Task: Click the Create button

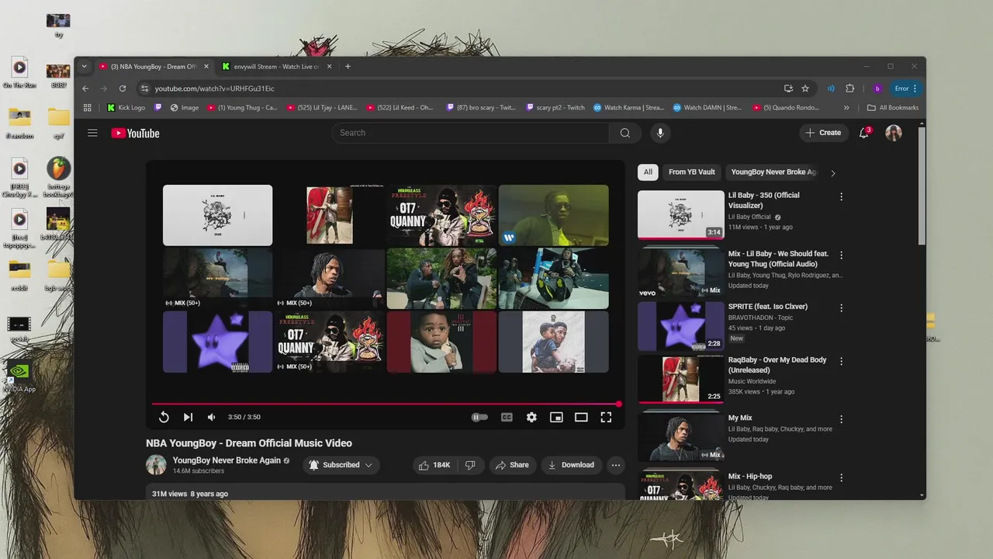Action: tap(823, 133)
